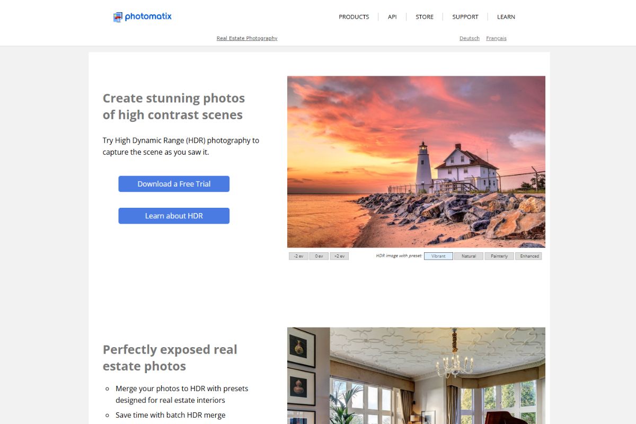
Task: Click the Learn about HDR button
Action: (x=174, y=216)
